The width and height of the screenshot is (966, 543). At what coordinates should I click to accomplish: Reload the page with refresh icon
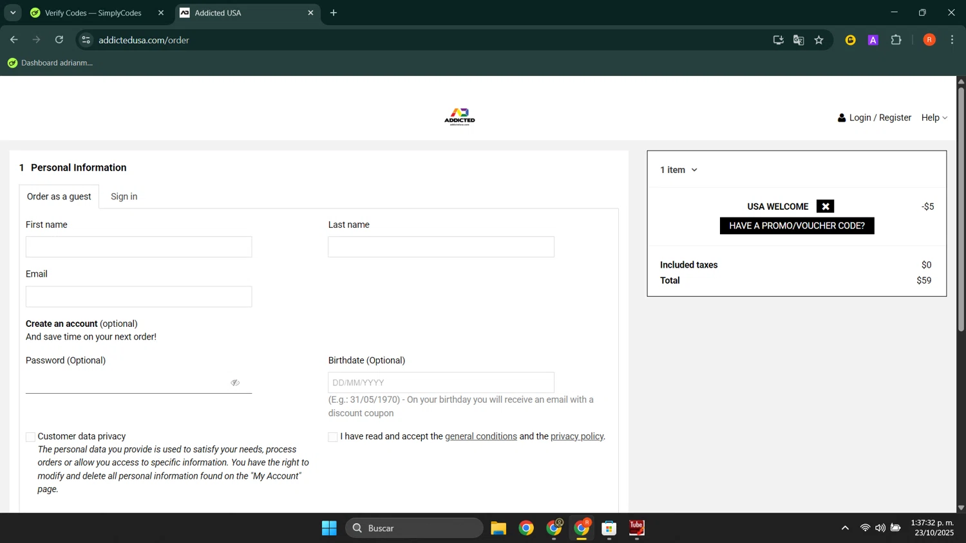pos(59,40)
